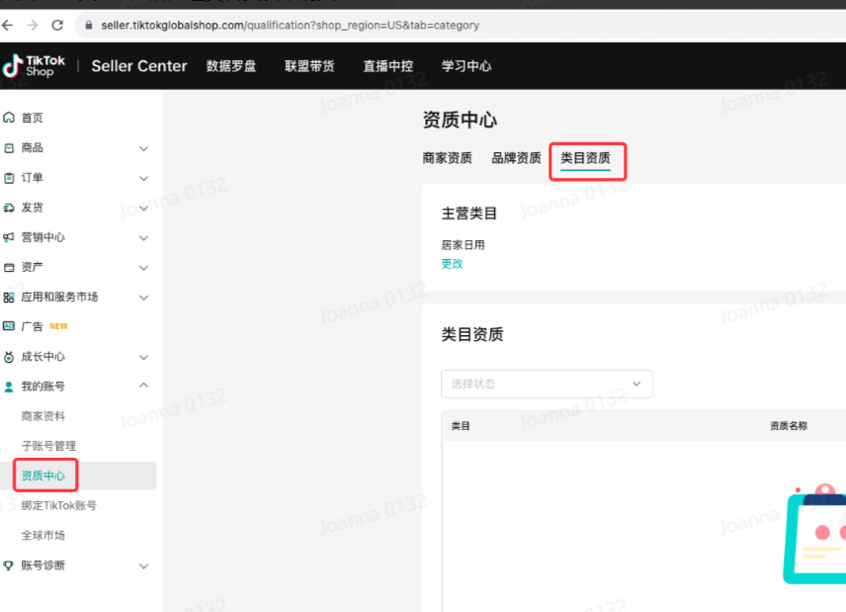The image size is (846, 612).
Task: Expand the 营销中心 menu chevron
Action: pyautogui.click(x=143, y=238)
